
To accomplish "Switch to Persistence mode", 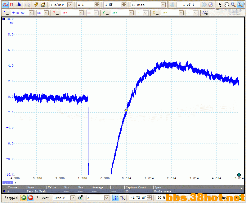I will (x=12, y=5).
